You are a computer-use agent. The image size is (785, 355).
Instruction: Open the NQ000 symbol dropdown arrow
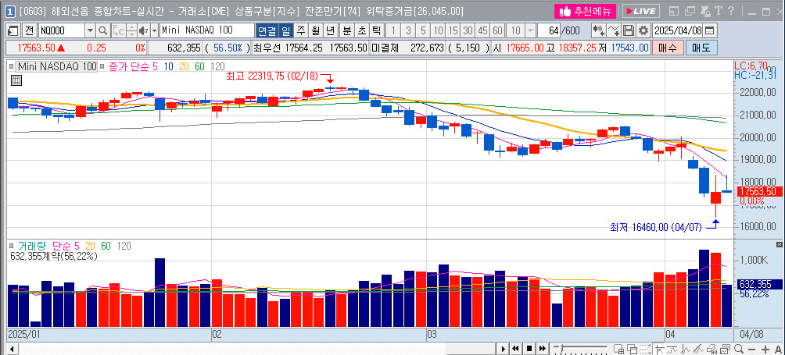90,30
